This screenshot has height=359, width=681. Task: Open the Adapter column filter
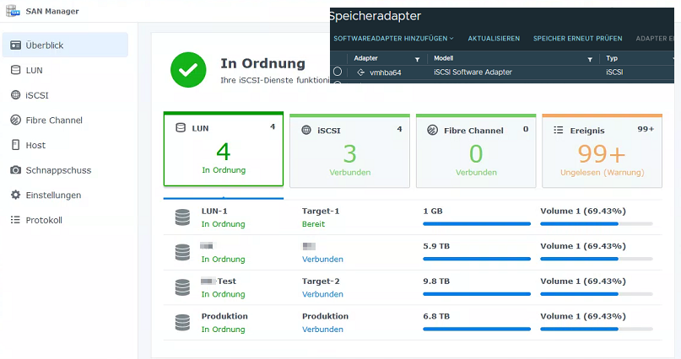pyautogui.click(x=417, y=59)
